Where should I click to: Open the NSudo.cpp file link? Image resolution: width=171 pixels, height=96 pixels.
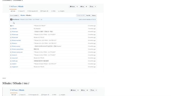(15, 35)
